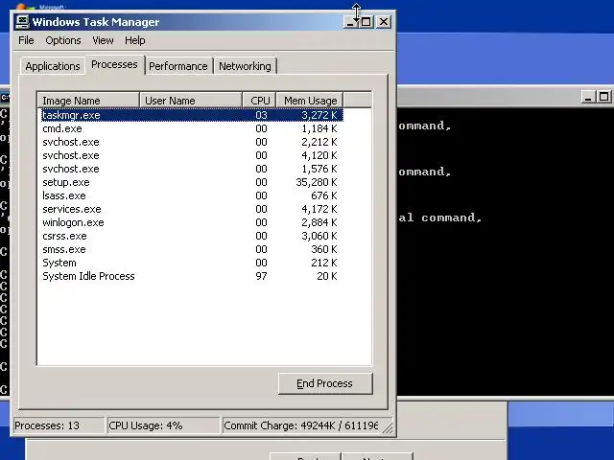Sort by CPU column header
This screenshot has height=460, width=614.
(x=259, y=101)
